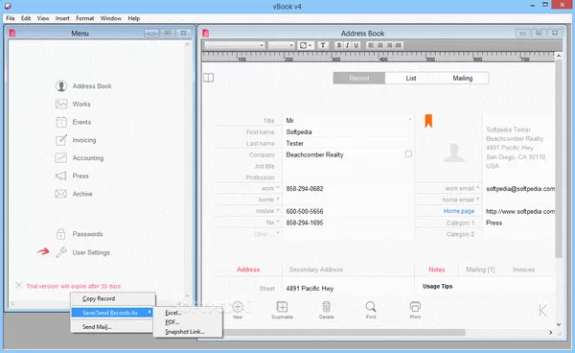The width and height of the screenshot is (575, 353).
Task: Justify text alignment
Action: click(x=399, y=45)
